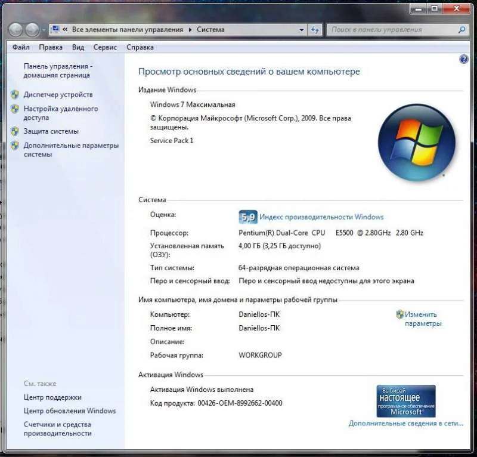
Task: Click product code '00426-OEM-8992662-00400'
Action: click(240, 403)
